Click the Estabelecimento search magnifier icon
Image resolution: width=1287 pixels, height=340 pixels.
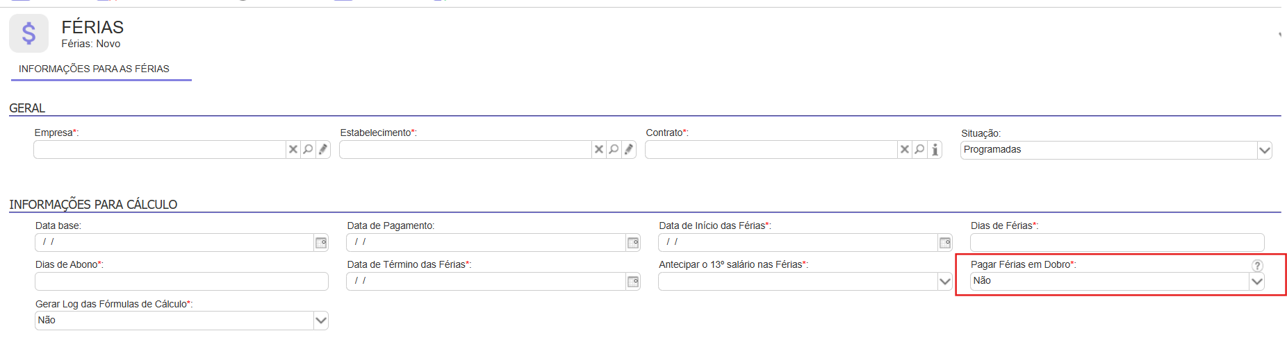point(614,150)
